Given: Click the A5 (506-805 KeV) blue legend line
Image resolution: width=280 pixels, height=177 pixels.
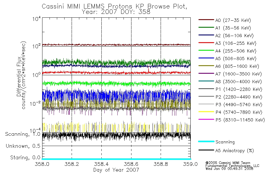Looking at the screenshot, I should pos(206,58).
